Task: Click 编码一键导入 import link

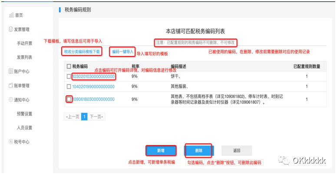Action: tap(122, 52)
